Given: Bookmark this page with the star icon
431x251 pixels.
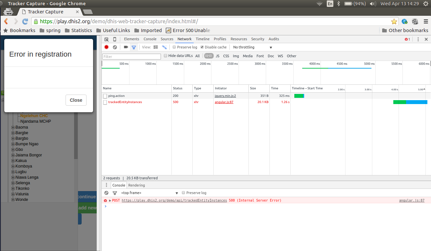Looking at the screenshot, I should [x=394, y=22].
